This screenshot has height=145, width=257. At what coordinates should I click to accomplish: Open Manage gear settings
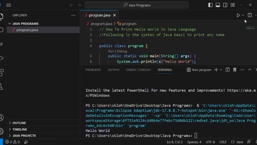pos(1,131)
